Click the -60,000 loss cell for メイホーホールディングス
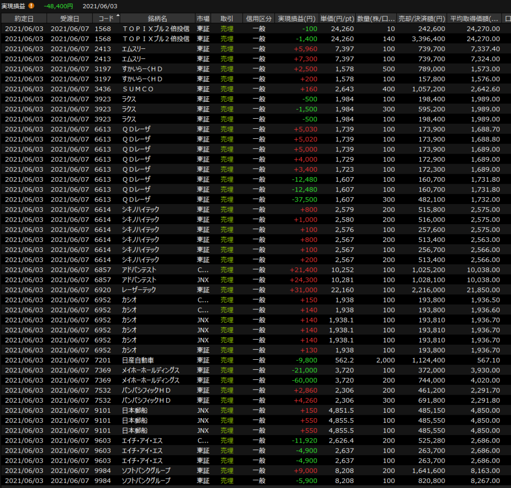 (304, 380)
